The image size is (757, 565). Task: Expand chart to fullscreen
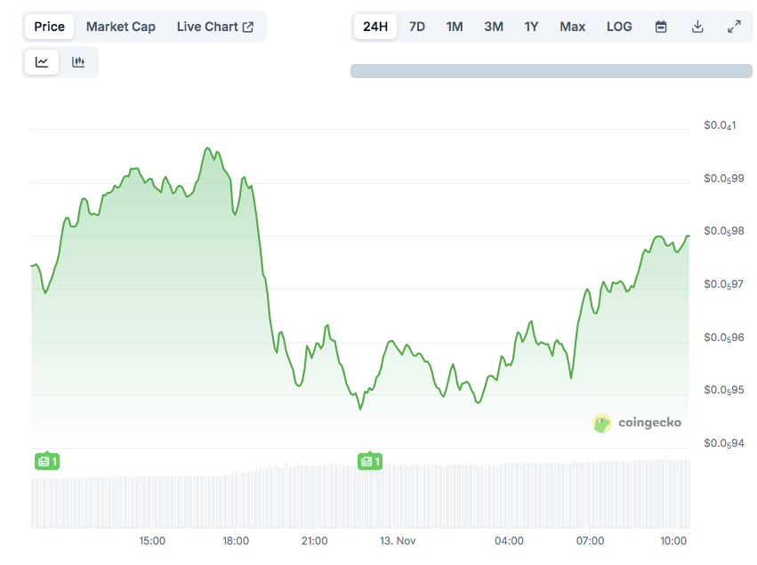(734, 27)
